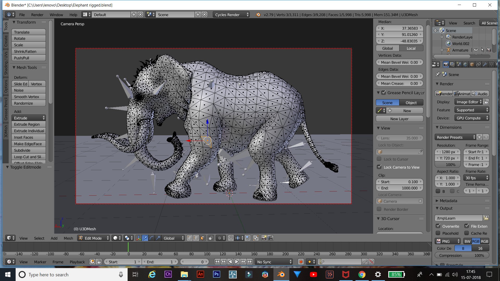This screenshot has height=281, width=500.
Task: Jump to first frame in timeline
Action: tap(217, 262)
